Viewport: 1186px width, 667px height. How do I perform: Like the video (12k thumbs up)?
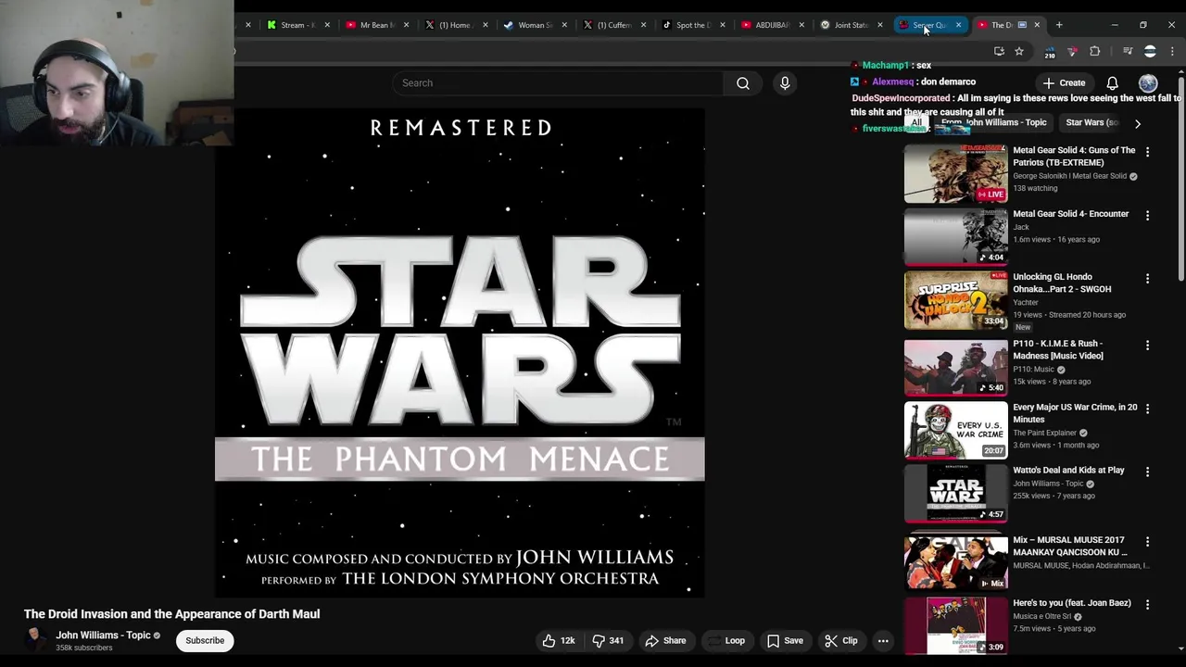point(558,640)
